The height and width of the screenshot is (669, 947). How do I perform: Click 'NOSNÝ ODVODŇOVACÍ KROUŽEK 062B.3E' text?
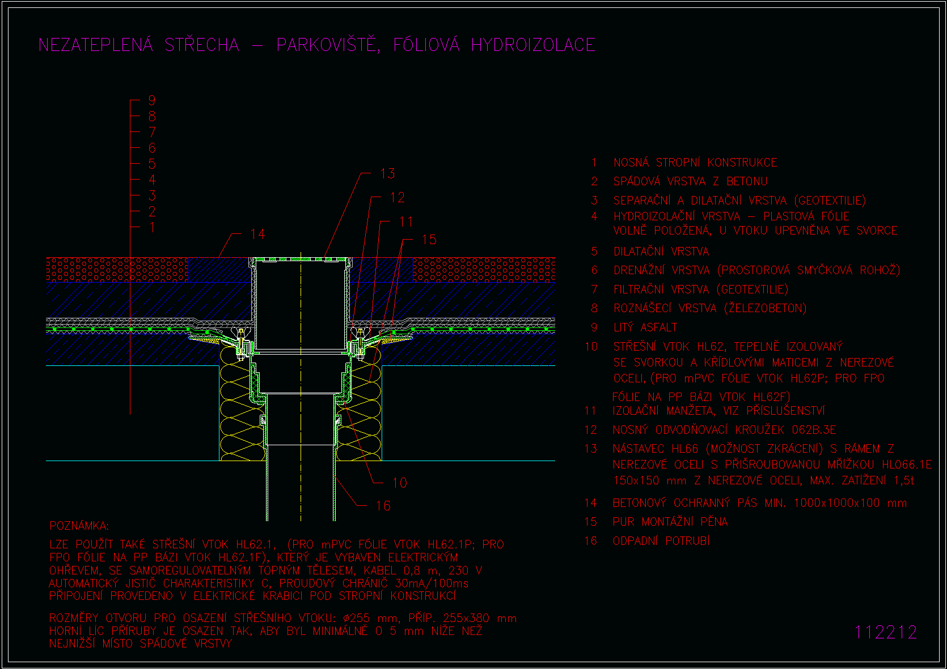(x=724, y=430)
